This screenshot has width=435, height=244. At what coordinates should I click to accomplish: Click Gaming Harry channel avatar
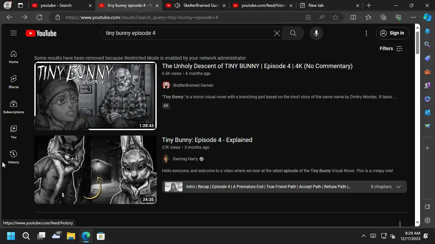point(166,159)
